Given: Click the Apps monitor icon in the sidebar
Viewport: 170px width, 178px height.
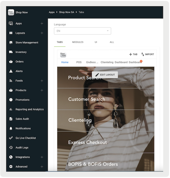Looking at the screenshot, I should click(11, 23).
